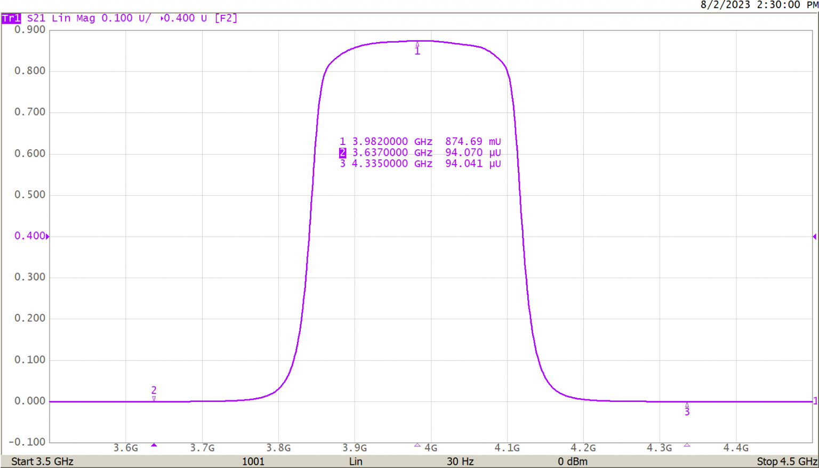Viewport: 819px width, 468px height.
Task: Select marker 3 readout 4.3350000 GHz row
Action: pos(420,164)
